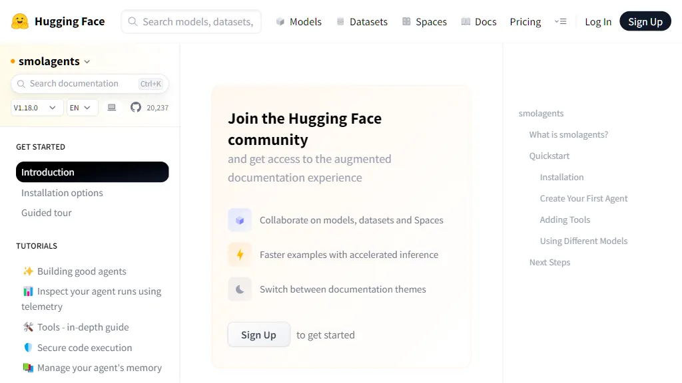Screen dimensions: 682x383
Task: Click the magnifier icon in the top search
Action: point(133,22)
